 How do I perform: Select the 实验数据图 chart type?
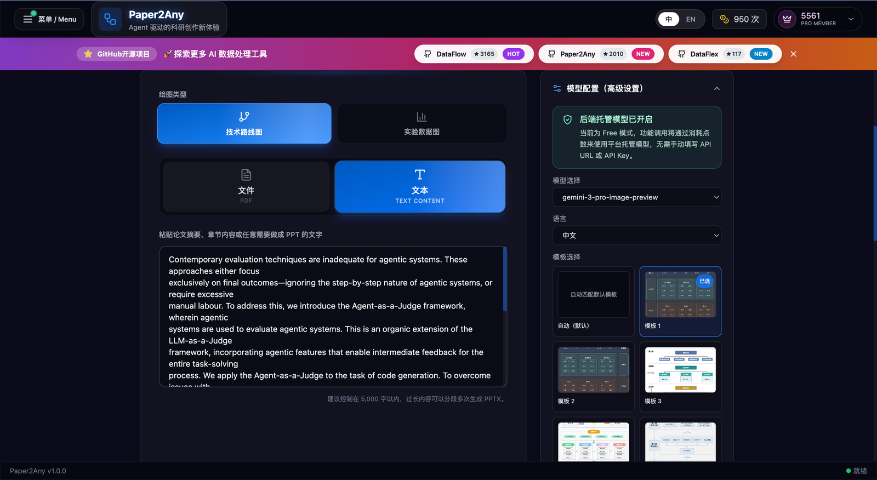(x=422, y=124)
